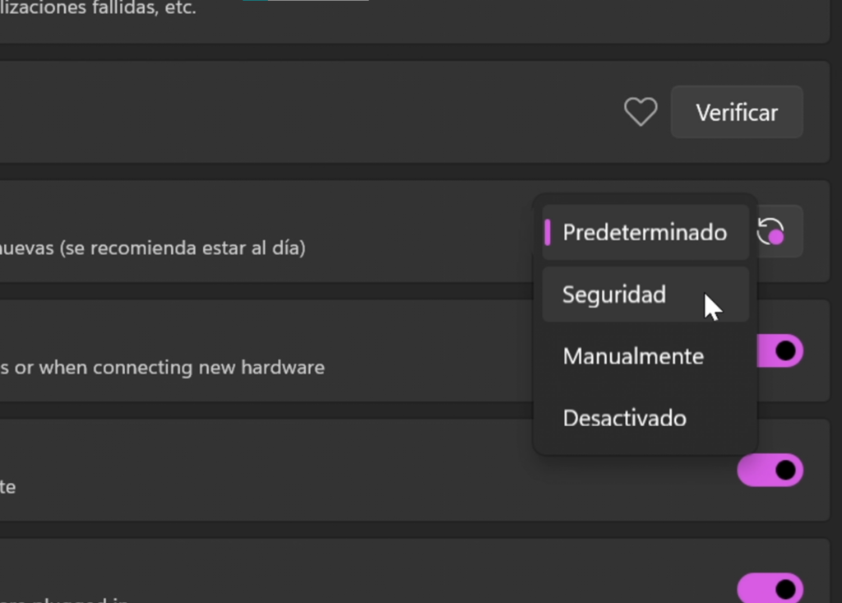
Task: Click the check-for-updates refresh icon
Action: point(776,231)
